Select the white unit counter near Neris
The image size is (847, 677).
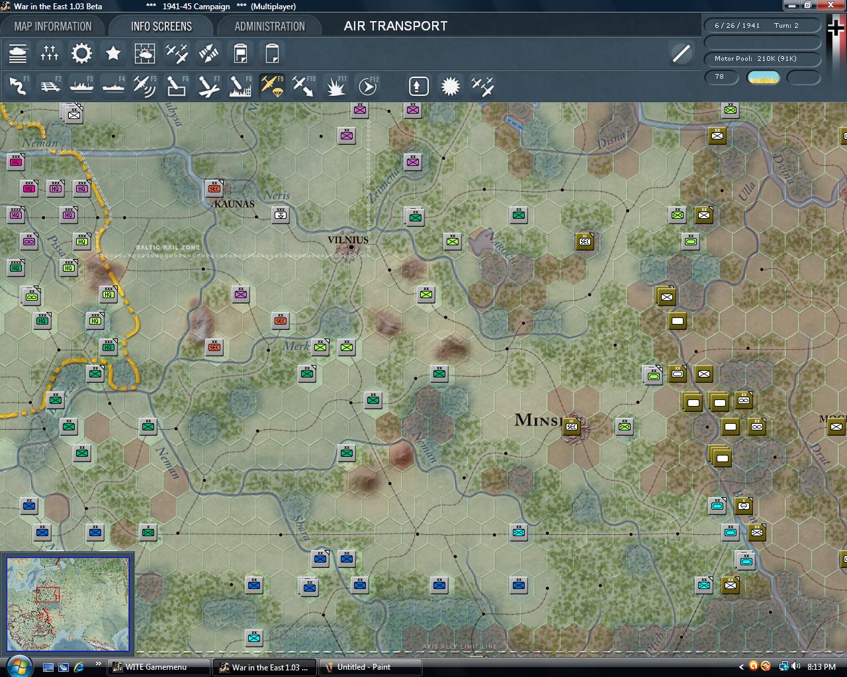point(281,215)
